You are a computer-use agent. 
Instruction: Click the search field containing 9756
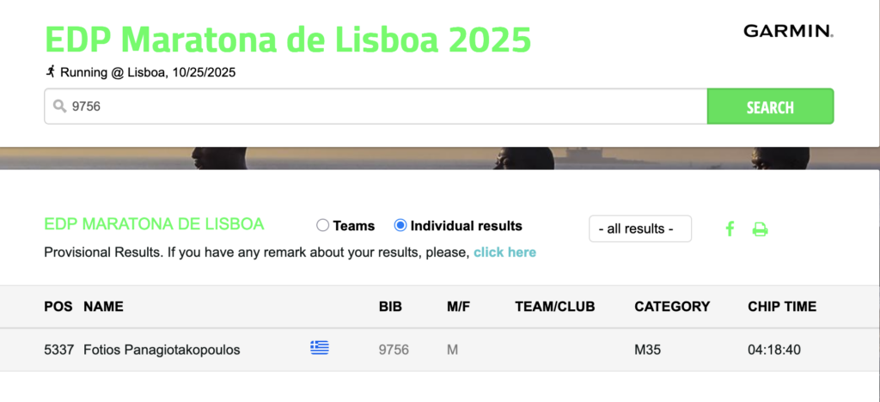(378, 107)
